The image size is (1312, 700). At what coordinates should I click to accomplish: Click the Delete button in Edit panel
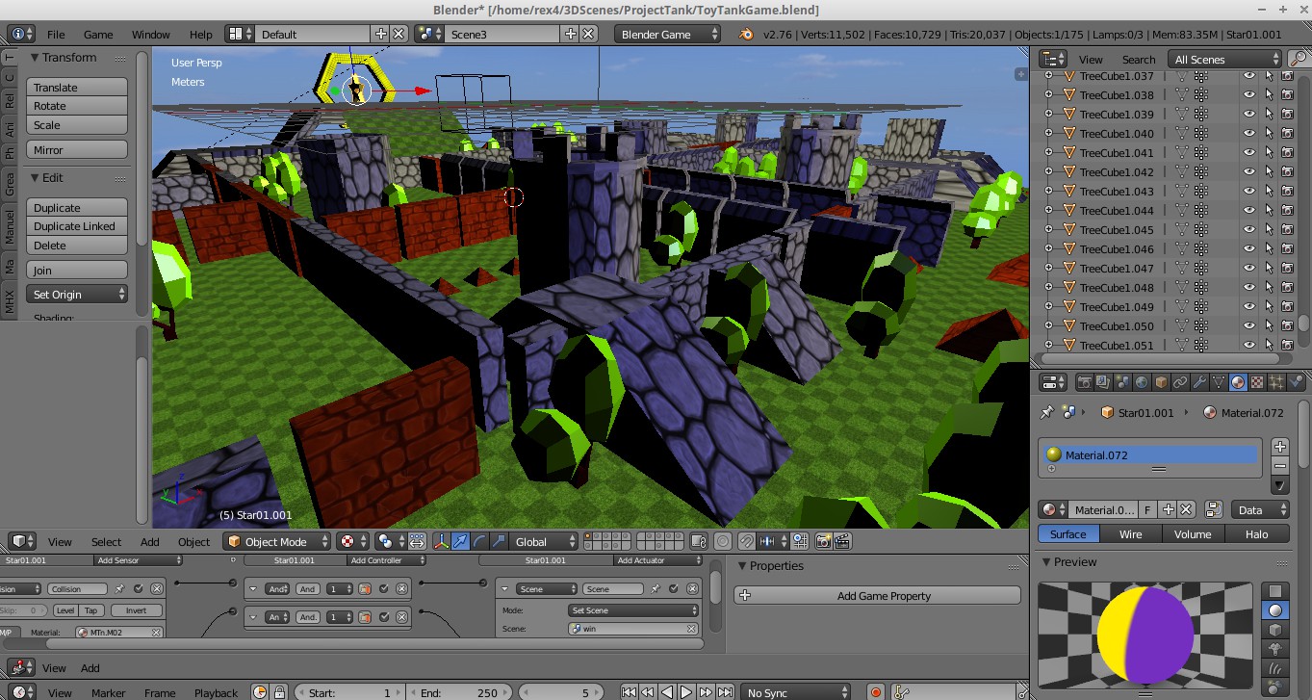click(x=77, y=246)
